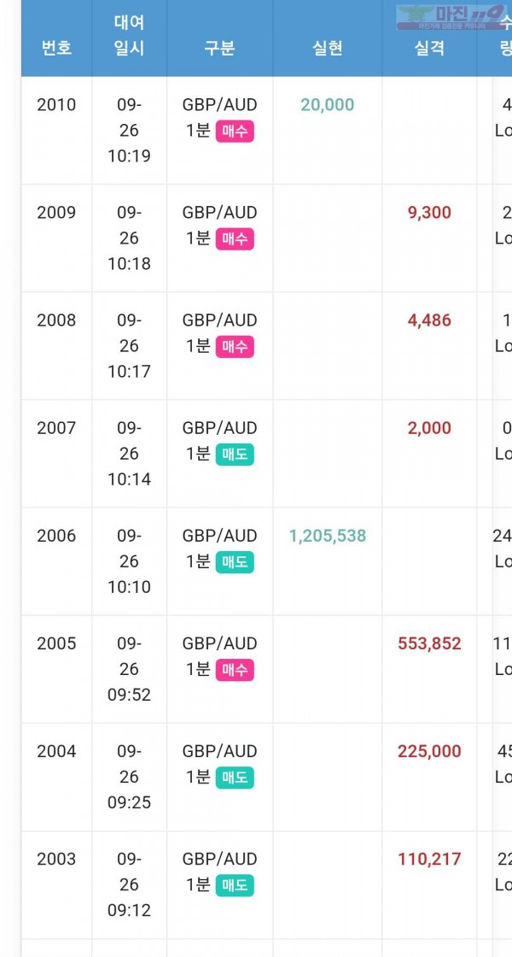Click the 실현 column header
Screen dimensions: 512x957
coord(328,48)
